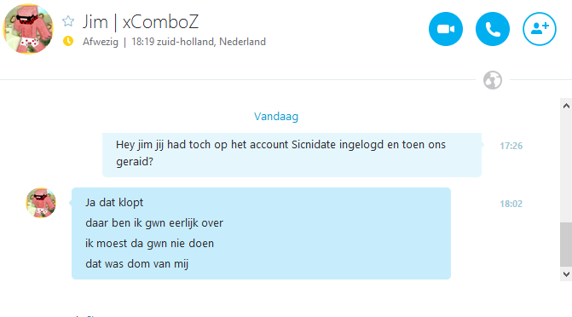This screenshot has width=572, height=317.
Task: Click the globe icon on the divider
Action: [x=493, y=80]
